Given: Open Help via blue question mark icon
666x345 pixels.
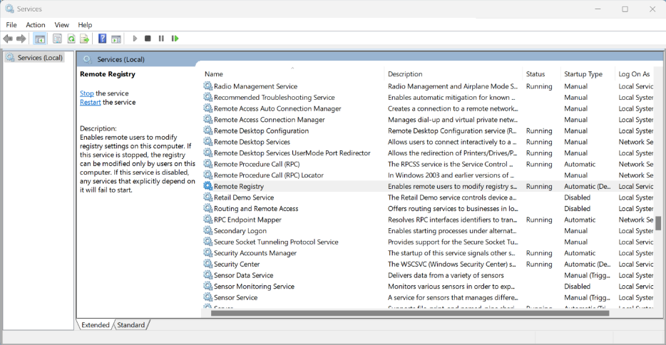Looking at the screenshot, I should coord(103,38).
